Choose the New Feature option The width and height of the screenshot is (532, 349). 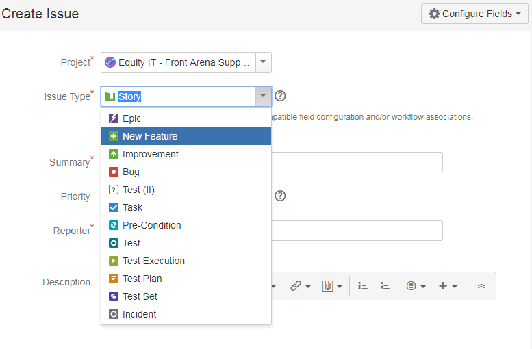pos(186,136)
